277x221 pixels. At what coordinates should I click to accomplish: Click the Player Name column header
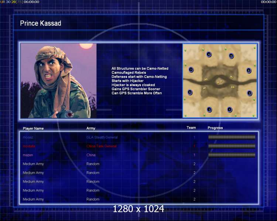pyautogui.click(x=33, y=129)
